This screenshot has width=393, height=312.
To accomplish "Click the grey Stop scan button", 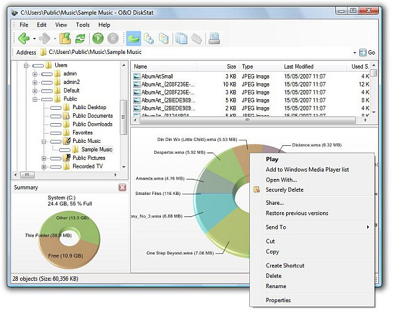I will coord(113,39).
